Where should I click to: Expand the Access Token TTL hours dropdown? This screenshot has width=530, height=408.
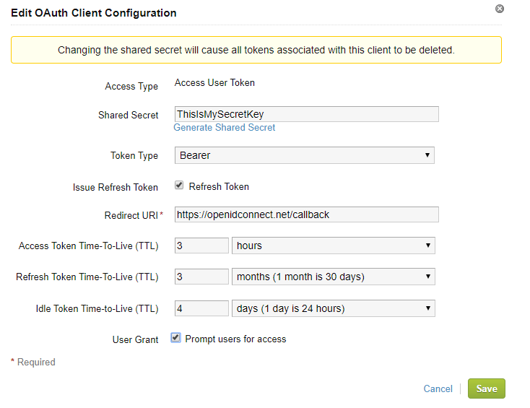pos(334,246)
